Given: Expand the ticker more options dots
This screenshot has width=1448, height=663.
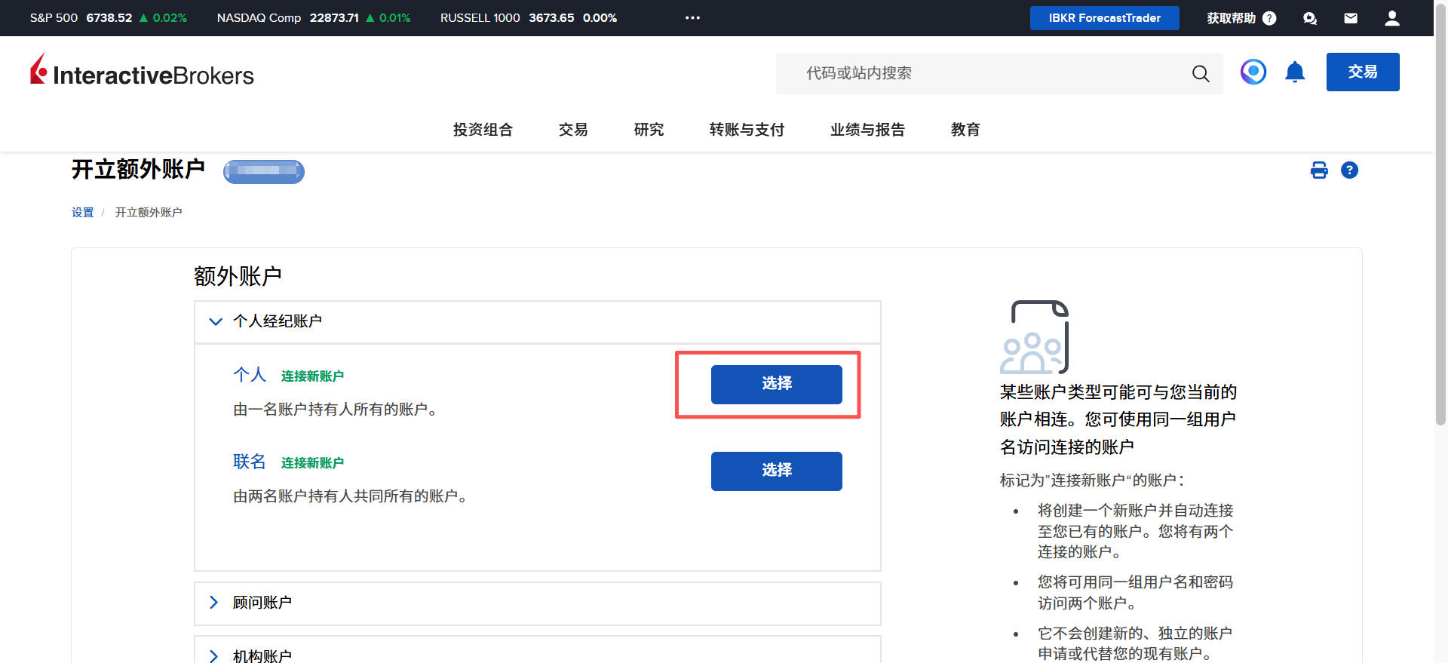Looking at the screenshot, I should pyautogui.click(x=692, y=18).
